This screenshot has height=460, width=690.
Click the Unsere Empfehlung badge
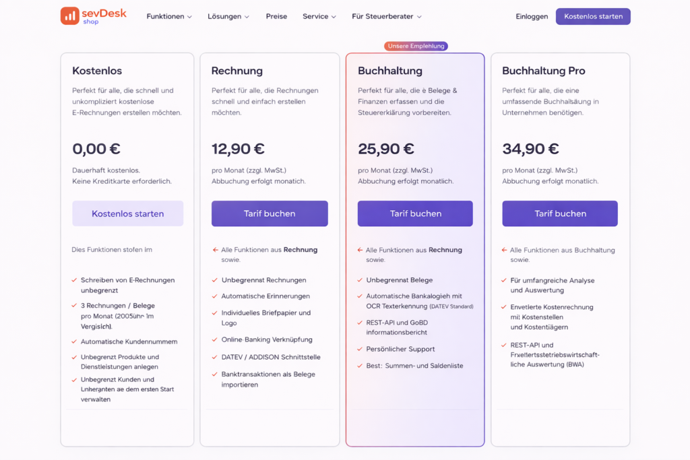[416, 46]
